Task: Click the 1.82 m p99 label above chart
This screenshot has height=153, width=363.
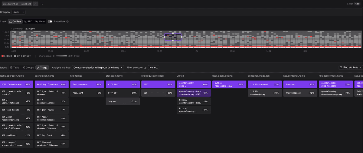Action: [x=30, y=29]
